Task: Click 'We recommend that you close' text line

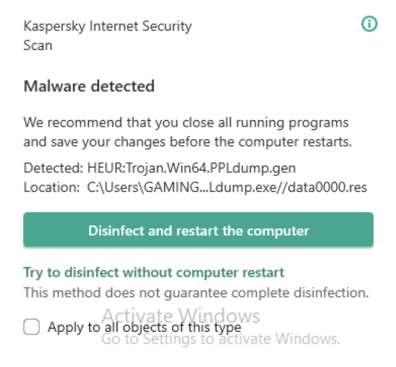Action: pos(186,123)
